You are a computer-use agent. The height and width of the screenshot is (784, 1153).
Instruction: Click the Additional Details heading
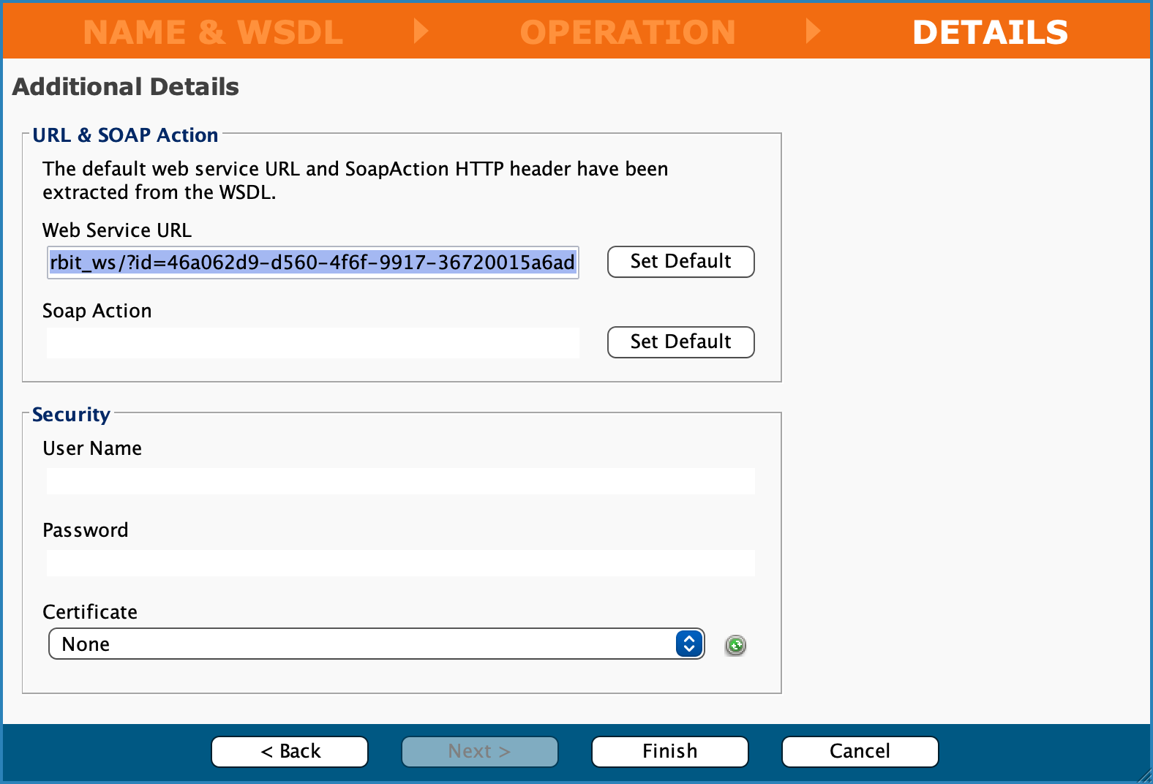[126, 87]
